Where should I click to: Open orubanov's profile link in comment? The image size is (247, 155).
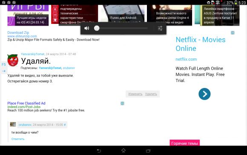(25, 125)
